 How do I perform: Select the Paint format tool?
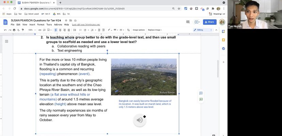coord(23,30)
